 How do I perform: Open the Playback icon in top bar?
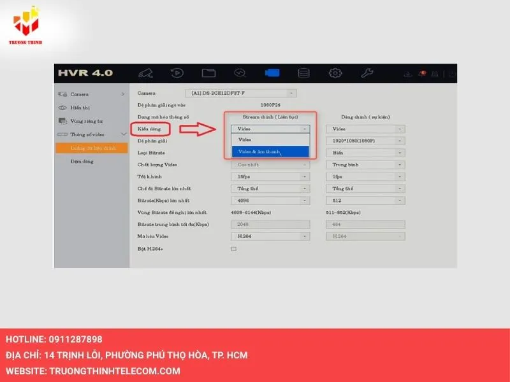pos(177,73)
